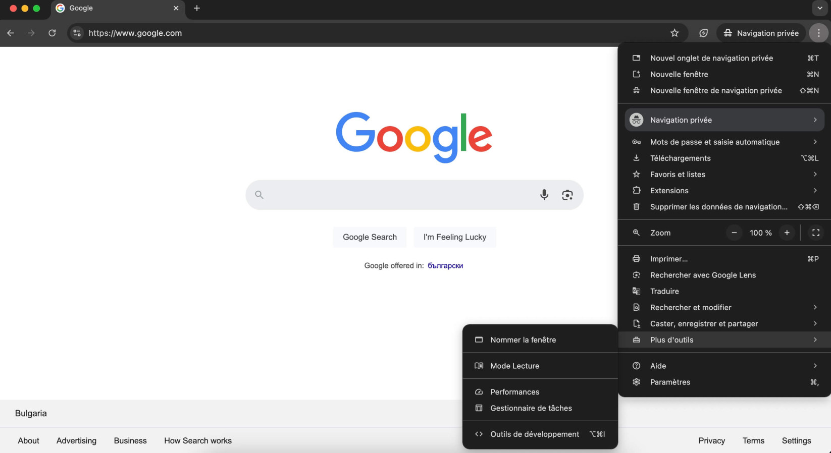
Task: Start voice search with the microphone icon
Action: coord(544,195)
